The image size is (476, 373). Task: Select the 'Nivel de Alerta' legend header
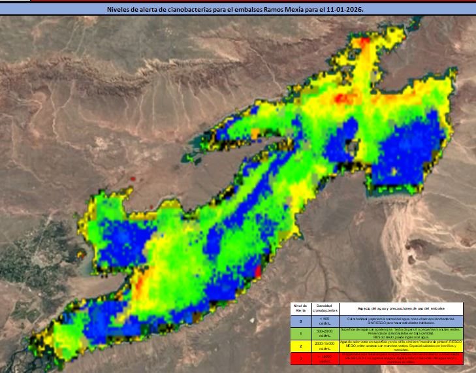[x=300, y=308]
